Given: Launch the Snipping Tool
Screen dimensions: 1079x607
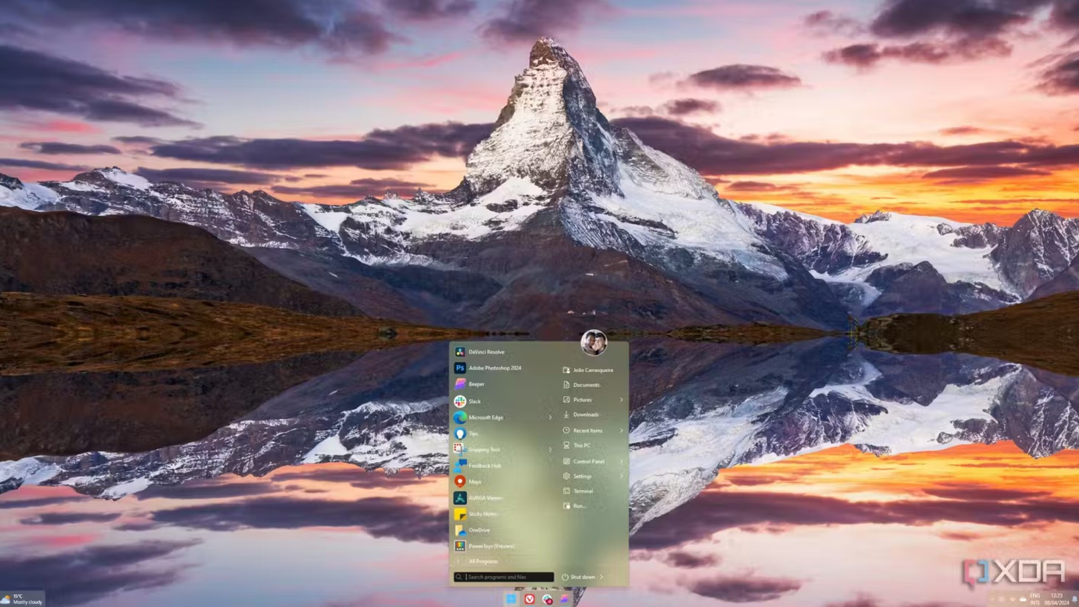Looking at the screenshot, I should [x=484, y=449].
